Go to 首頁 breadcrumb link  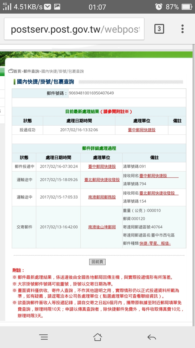click(17, 71)
